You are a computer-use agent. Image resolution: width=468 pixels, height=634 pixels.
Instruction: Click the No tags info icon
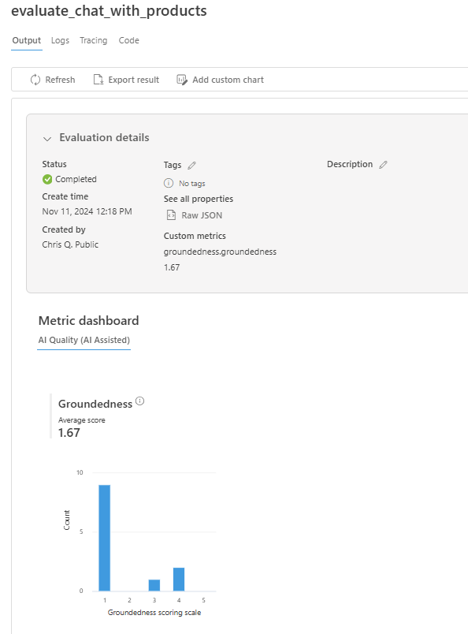169,183
